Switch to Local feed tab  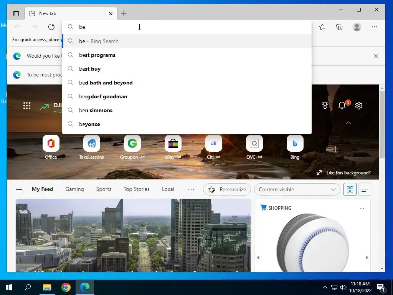point(168,189)
